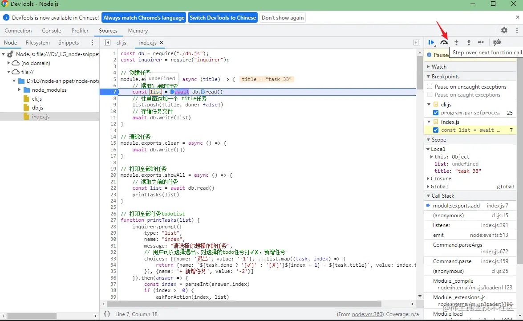The height and width of the screenshot is (321, 523).
Task: Select listener call stack frame
Action: point(470,225)
